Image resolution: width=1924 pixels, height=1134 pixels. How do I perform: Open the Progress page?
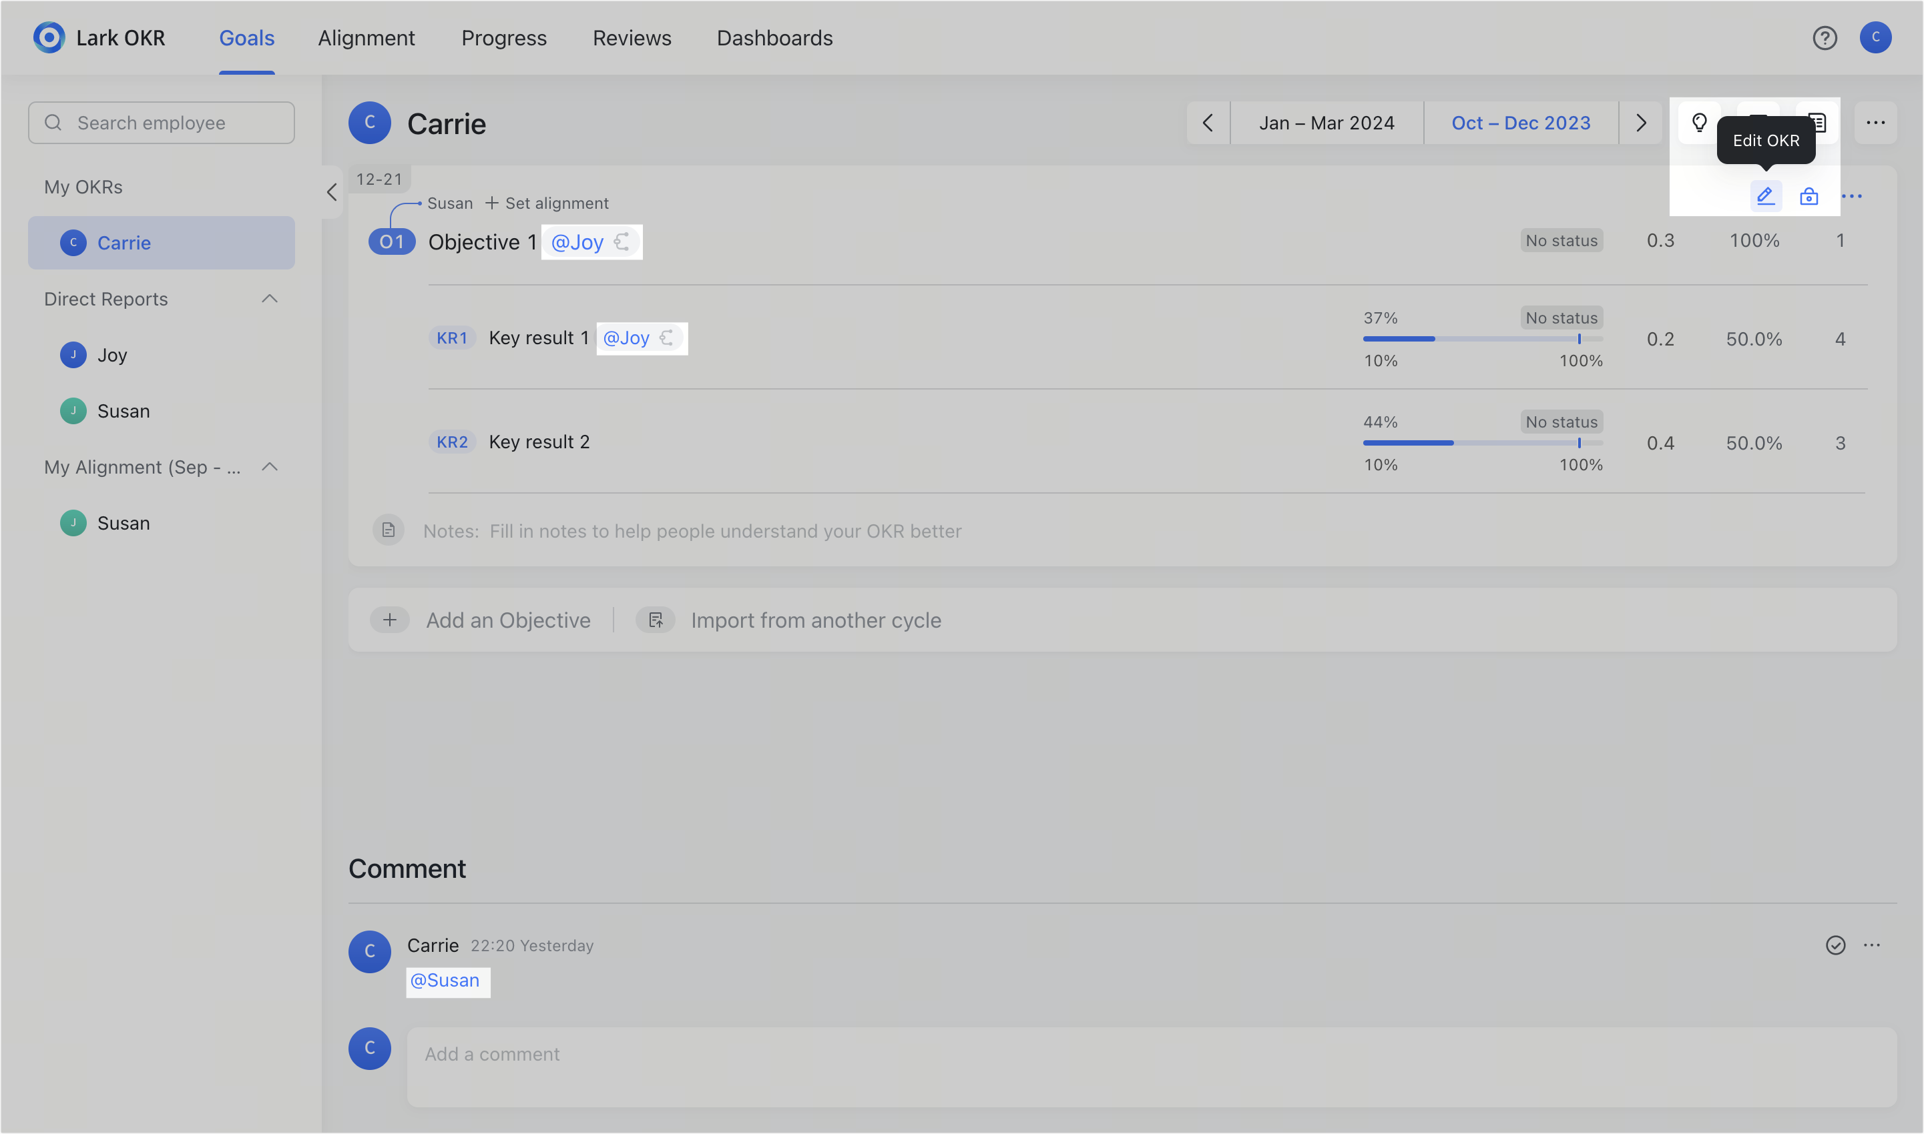503,37
